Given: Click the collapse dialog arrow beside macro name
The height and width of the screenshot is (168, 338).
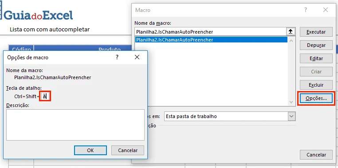Looking at the screenshot, I should (291, 32).
